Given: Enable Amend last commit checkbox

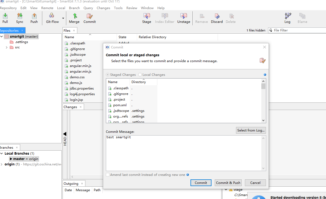Looking at the screenshot, I should point(108,175).
